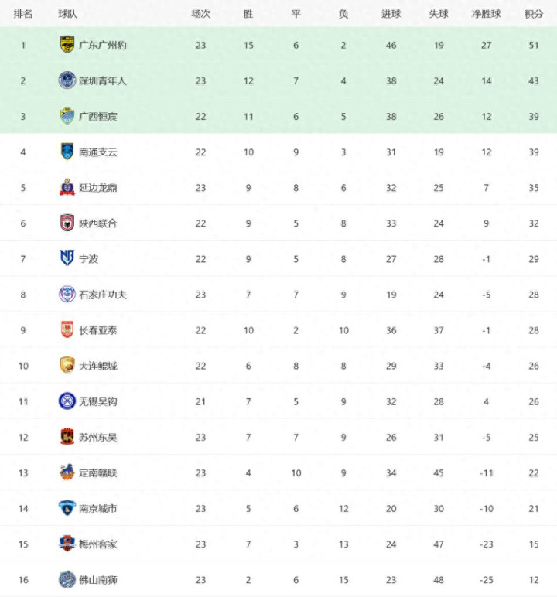The width and height of the screenshot is (557, 597).
Task: Select the 南通支云 shield logo
Action: 67,152
